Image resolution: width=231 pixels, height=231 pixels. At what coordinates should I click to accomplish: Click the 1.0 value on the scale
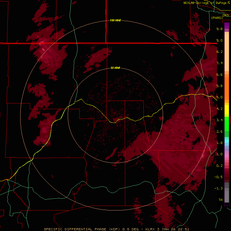[x=219, y=154]
